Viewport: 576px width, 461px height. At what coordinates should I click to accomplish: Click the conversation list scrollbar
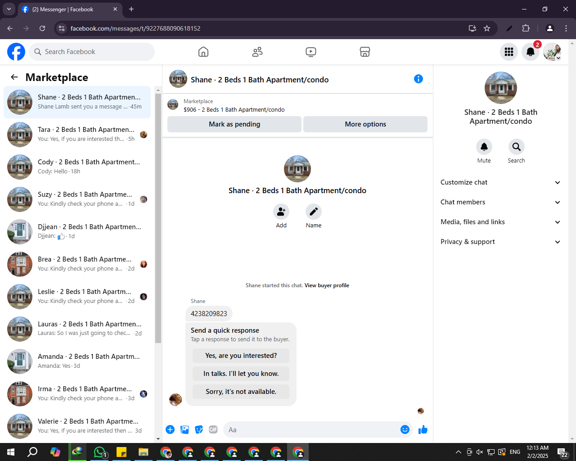(x=158, y=218)
